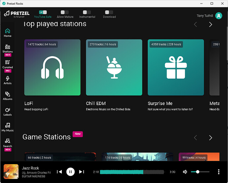Open the Albums section
This screenshot has width=228, height=183.
pos(7,96)
